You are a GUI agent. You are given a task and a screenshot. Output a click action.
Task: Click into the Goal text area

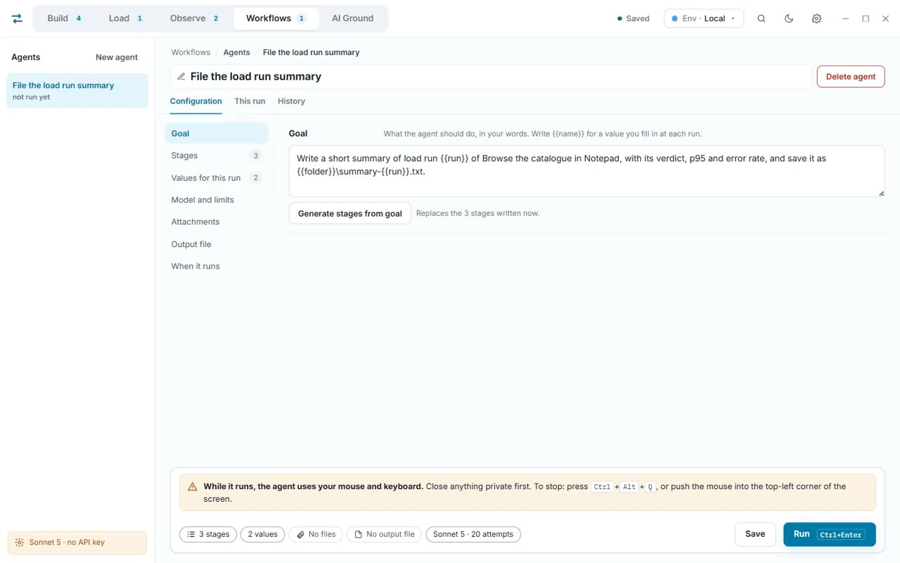point(586,171)
